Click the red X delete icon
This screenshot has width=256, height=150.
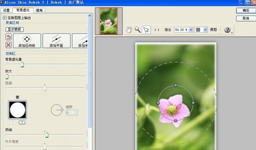(9, 45)
